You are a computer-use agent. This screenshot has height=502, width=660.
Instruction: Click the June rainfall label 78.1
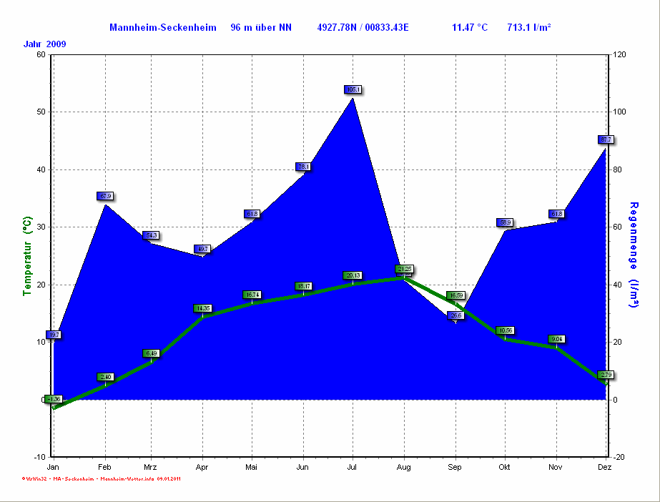pos(303,167)
